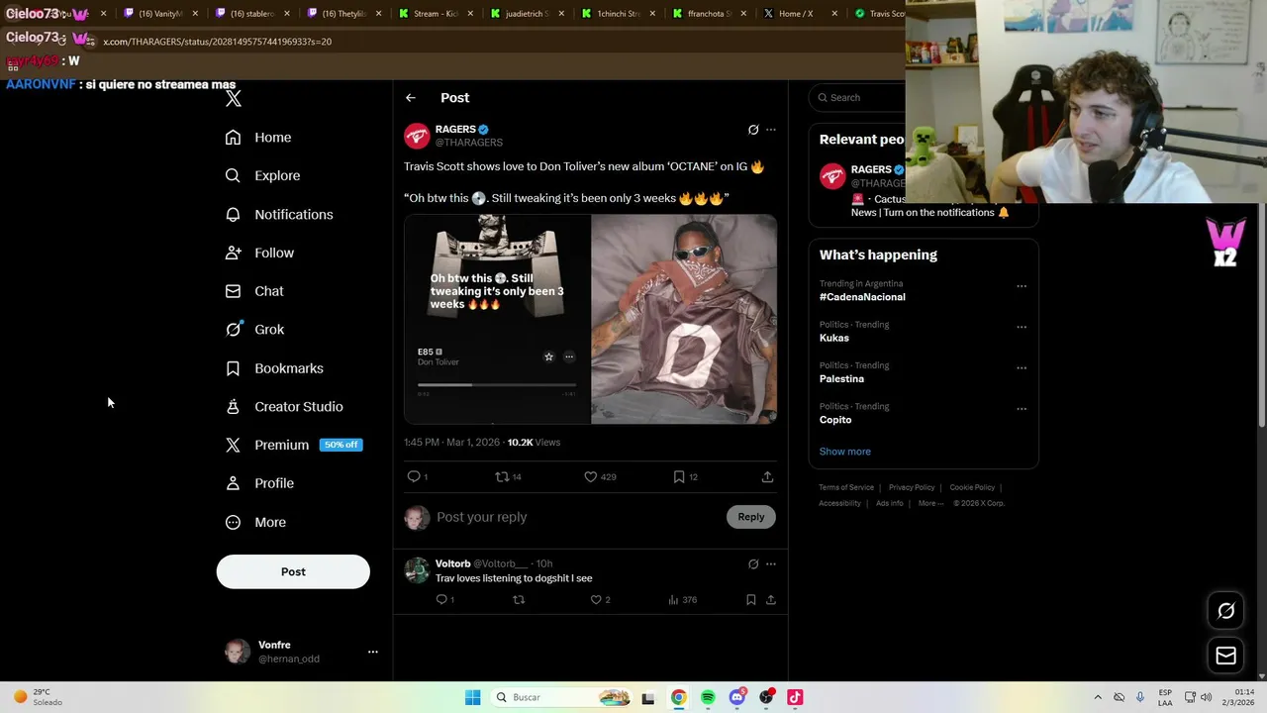The height and width of the screenshot is (713, 1267).
Task: Click Show more under trends
Action: 845,452
